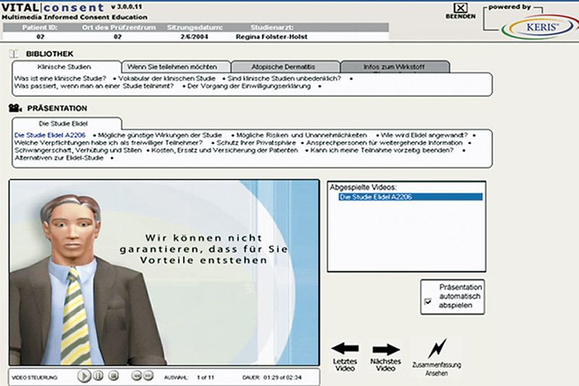The height and width of the screenshot is (386, 579).
Task: Open 'Schutz Ihrer Privatsphäre'
Action: 256,143
